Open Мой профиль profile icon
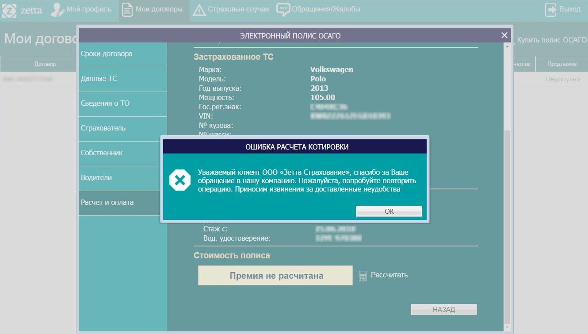The height and width of the screenshot is (334, 588). [x=57, y=9]
